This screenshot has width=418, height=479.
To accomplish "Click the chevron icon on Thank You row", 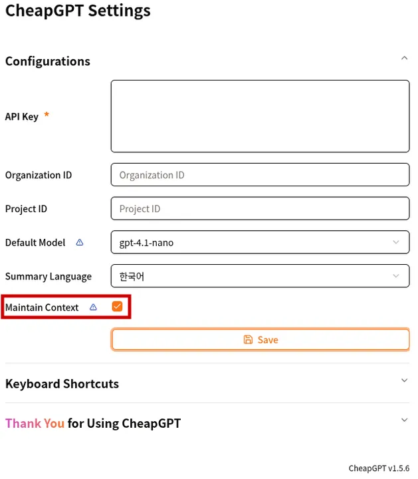I will (404, 420).
